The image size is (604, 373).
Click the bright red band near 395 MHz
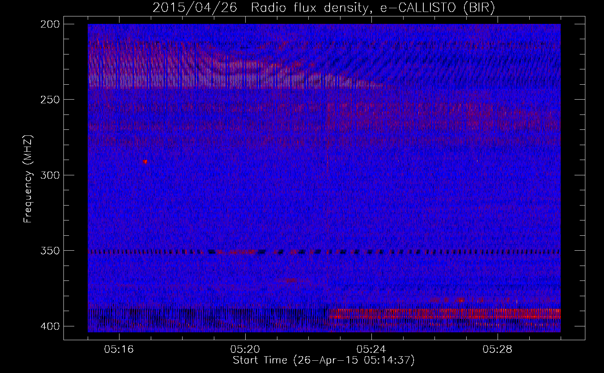(444, 314)
